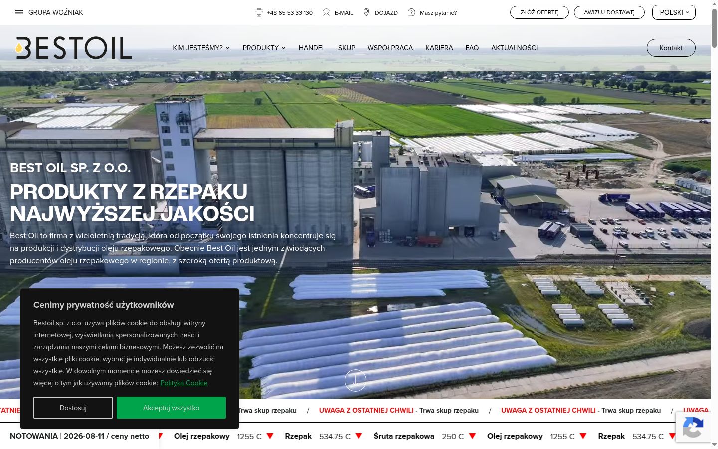The image size is (718, 449).
Task: Accept all cookies with Akceptuj wszystko
Action: [x=171, y=408]
